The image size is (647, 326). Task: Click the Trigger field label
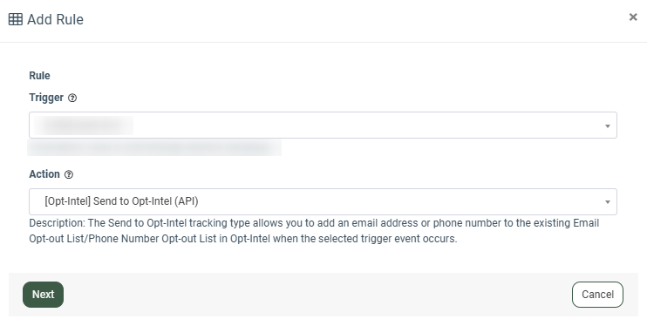pyautogui.click(x=46, y=98)
